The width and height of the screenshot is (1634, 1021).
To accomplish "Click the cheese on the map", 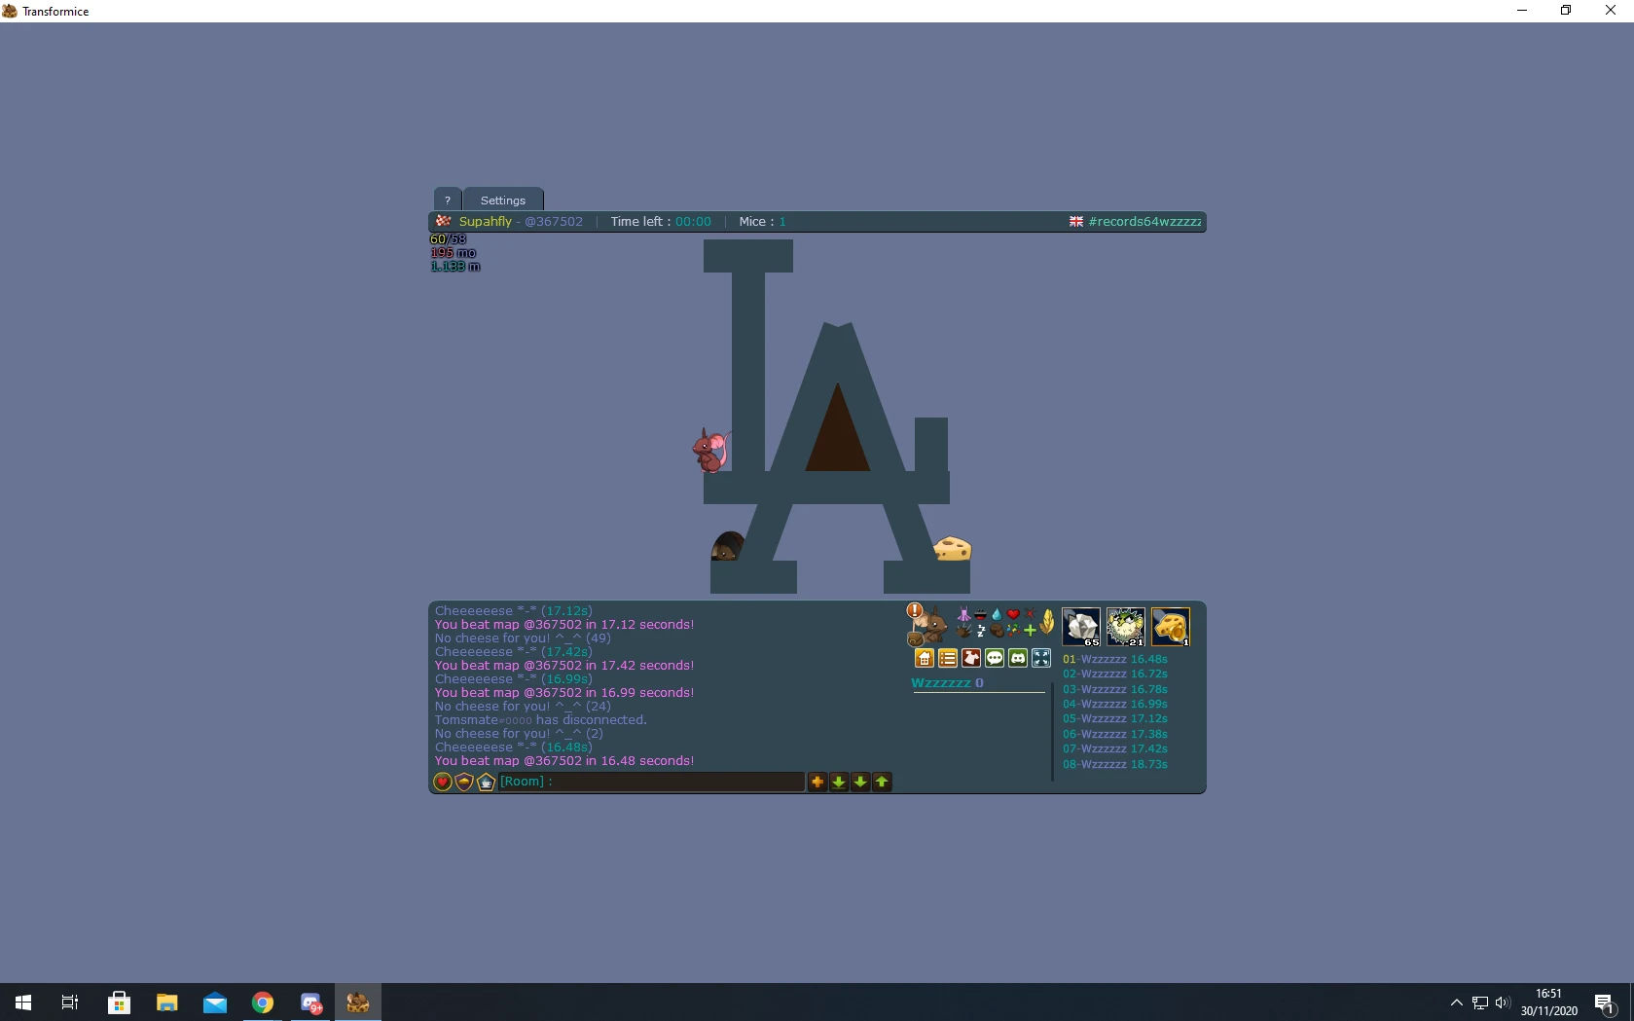I will click(953, 549).
